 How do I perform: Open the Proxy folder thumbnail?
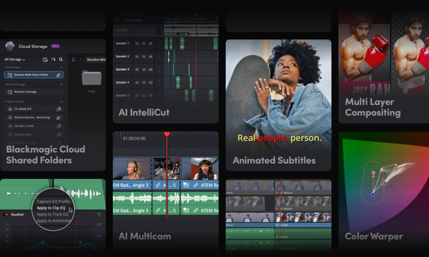point(92,78)
